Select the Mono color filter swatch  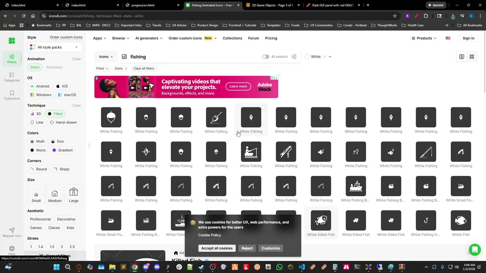(38, 150)
